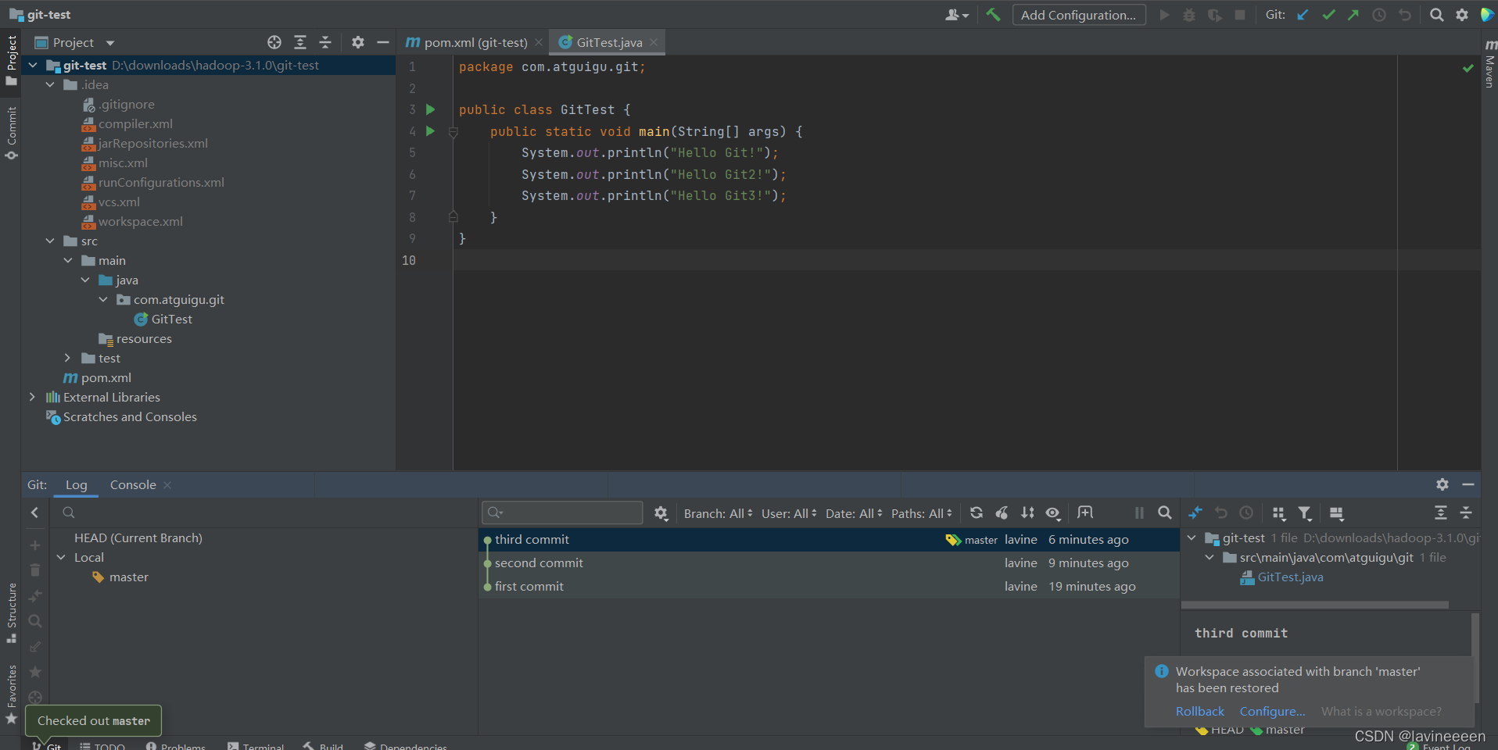Click Configure... link in notification

pyautogui.click(x=1272, y=711)
